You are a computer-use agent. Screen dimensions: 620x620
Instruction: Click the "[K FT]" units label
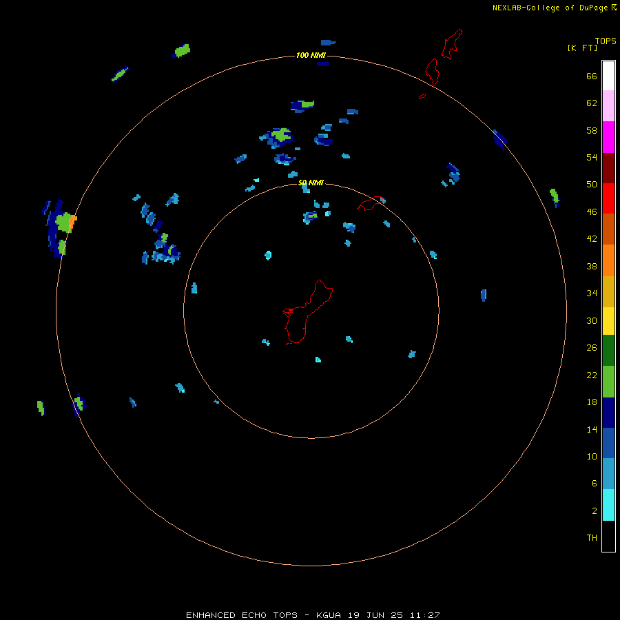pyautogui.click(x=582, y=48)
